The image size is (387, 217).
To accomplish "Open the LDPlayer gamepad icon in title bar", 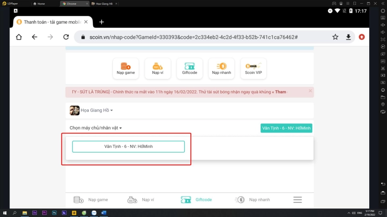I will 334,4.
